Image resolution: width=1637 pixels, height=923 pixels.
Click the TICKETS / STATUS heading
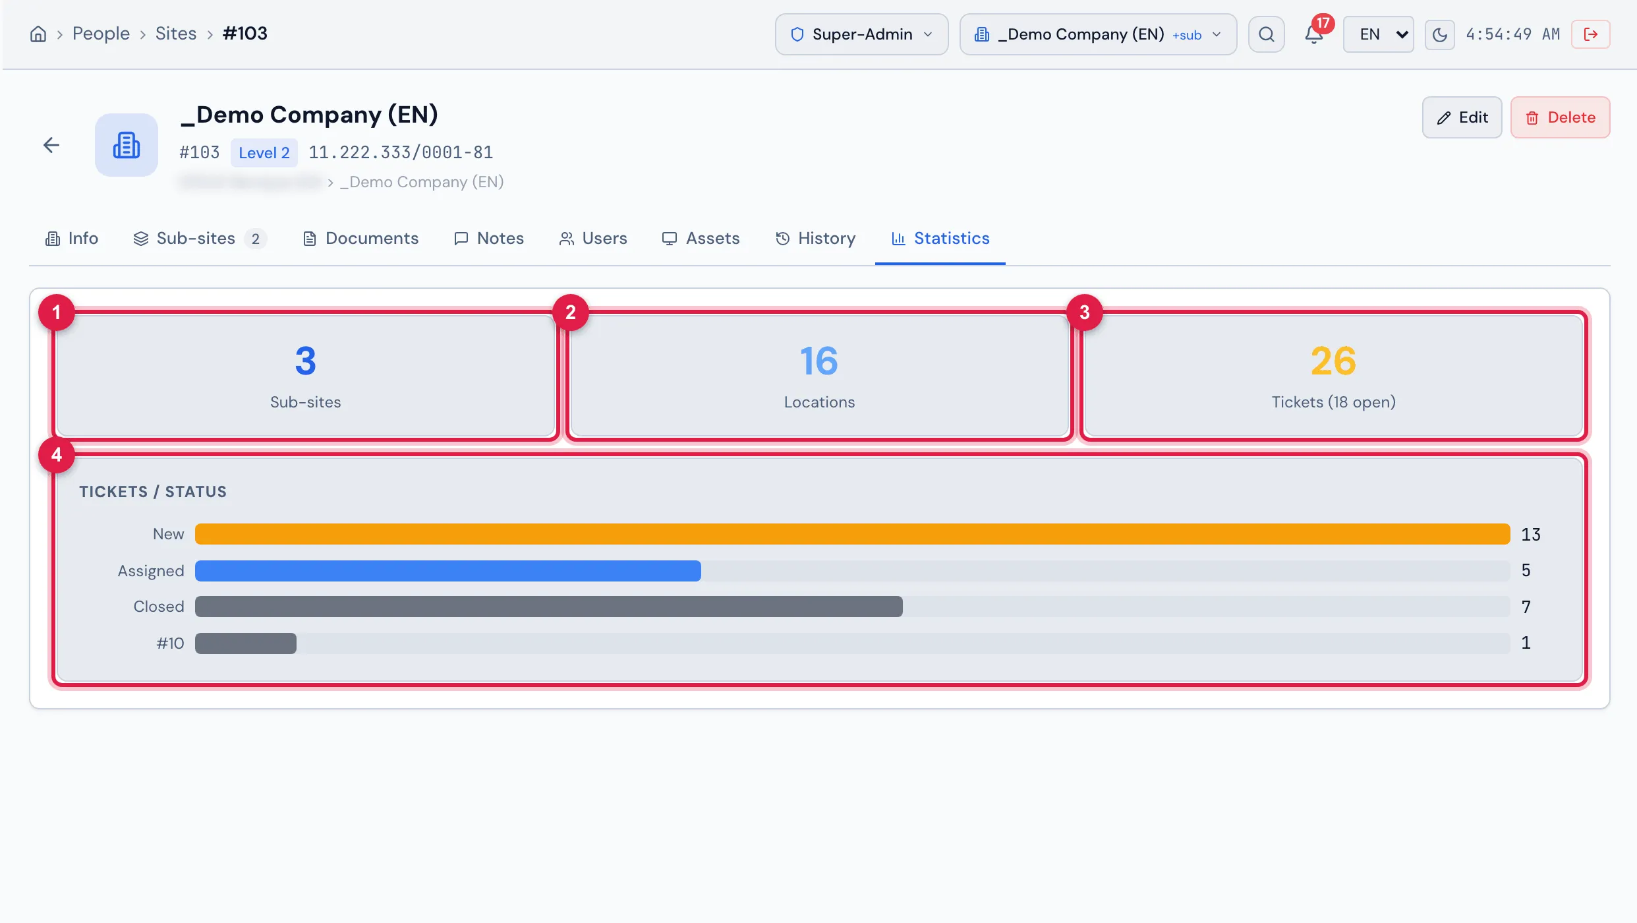153,492
